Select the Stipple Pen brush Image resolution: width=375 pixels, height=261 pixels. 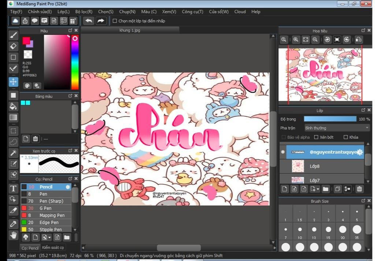(46, 230)
